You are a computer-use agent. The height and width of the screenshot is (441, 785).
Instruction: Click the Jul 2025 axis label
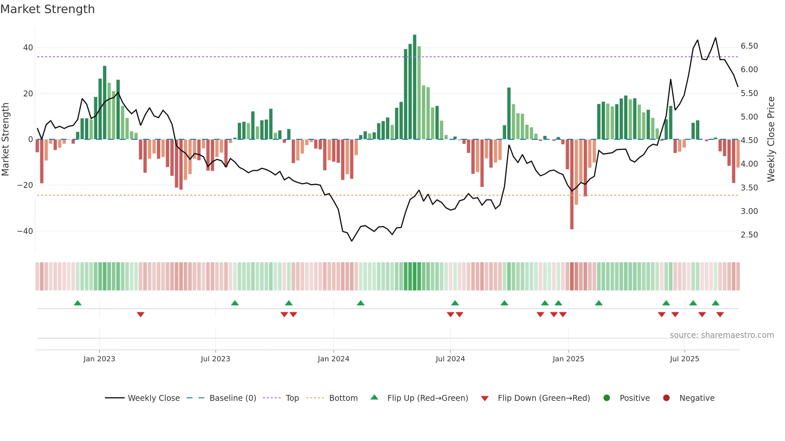click(x=685, y=359)
